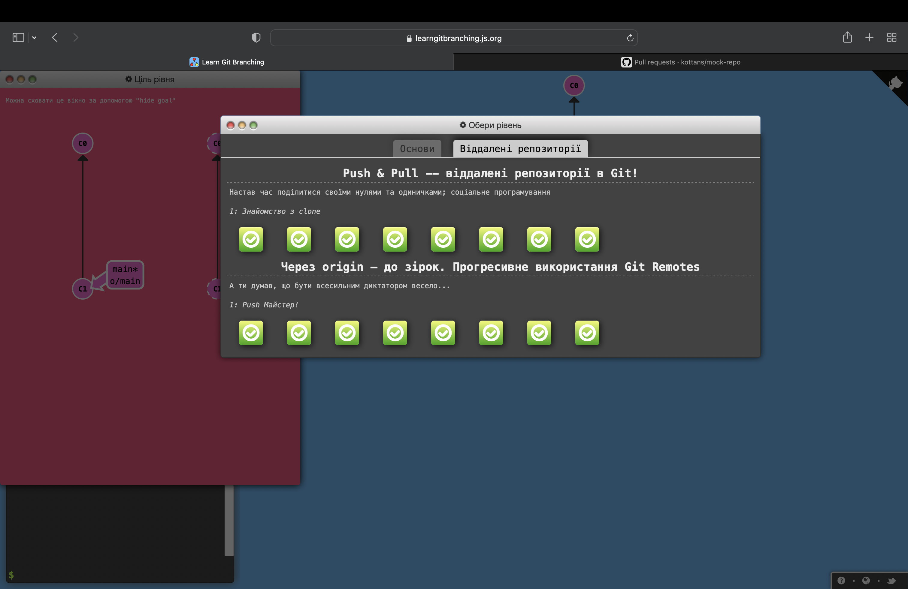
Task: Open third level in Push & Pull section
Action: (347, 239)
